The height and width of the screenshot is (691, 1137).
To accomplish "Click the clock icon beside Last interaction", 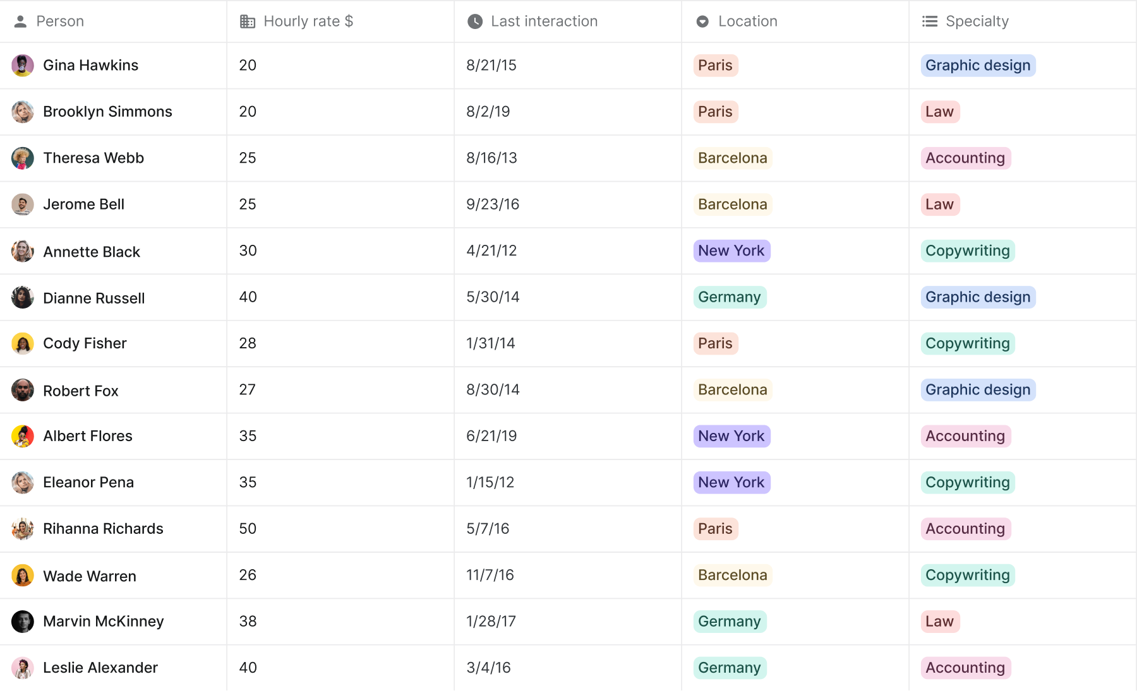I will coord(475,21).
